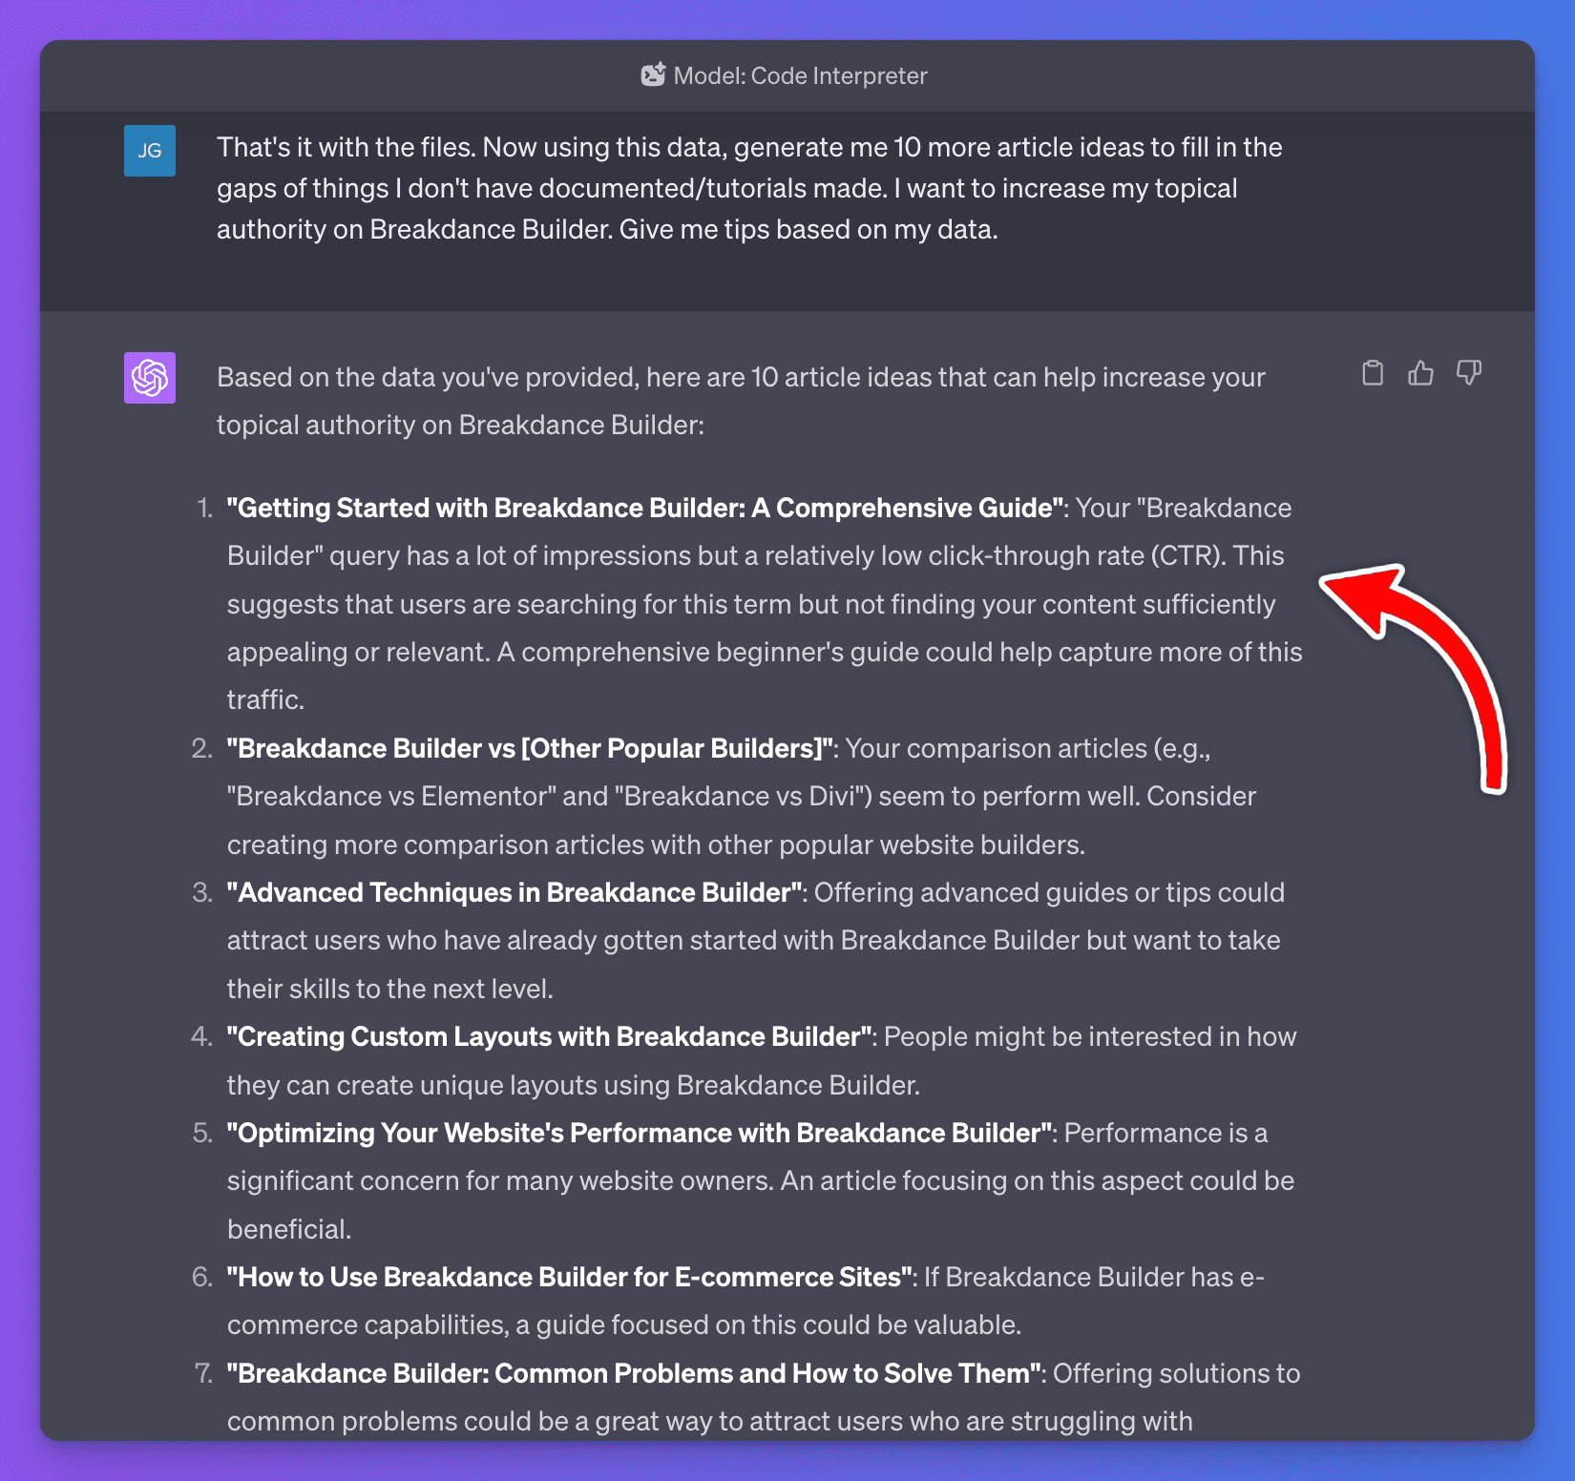Select title 'Optimizing Your Website's Performance with Breakdance Builder'
1575x1481 pixels.
640,1133
